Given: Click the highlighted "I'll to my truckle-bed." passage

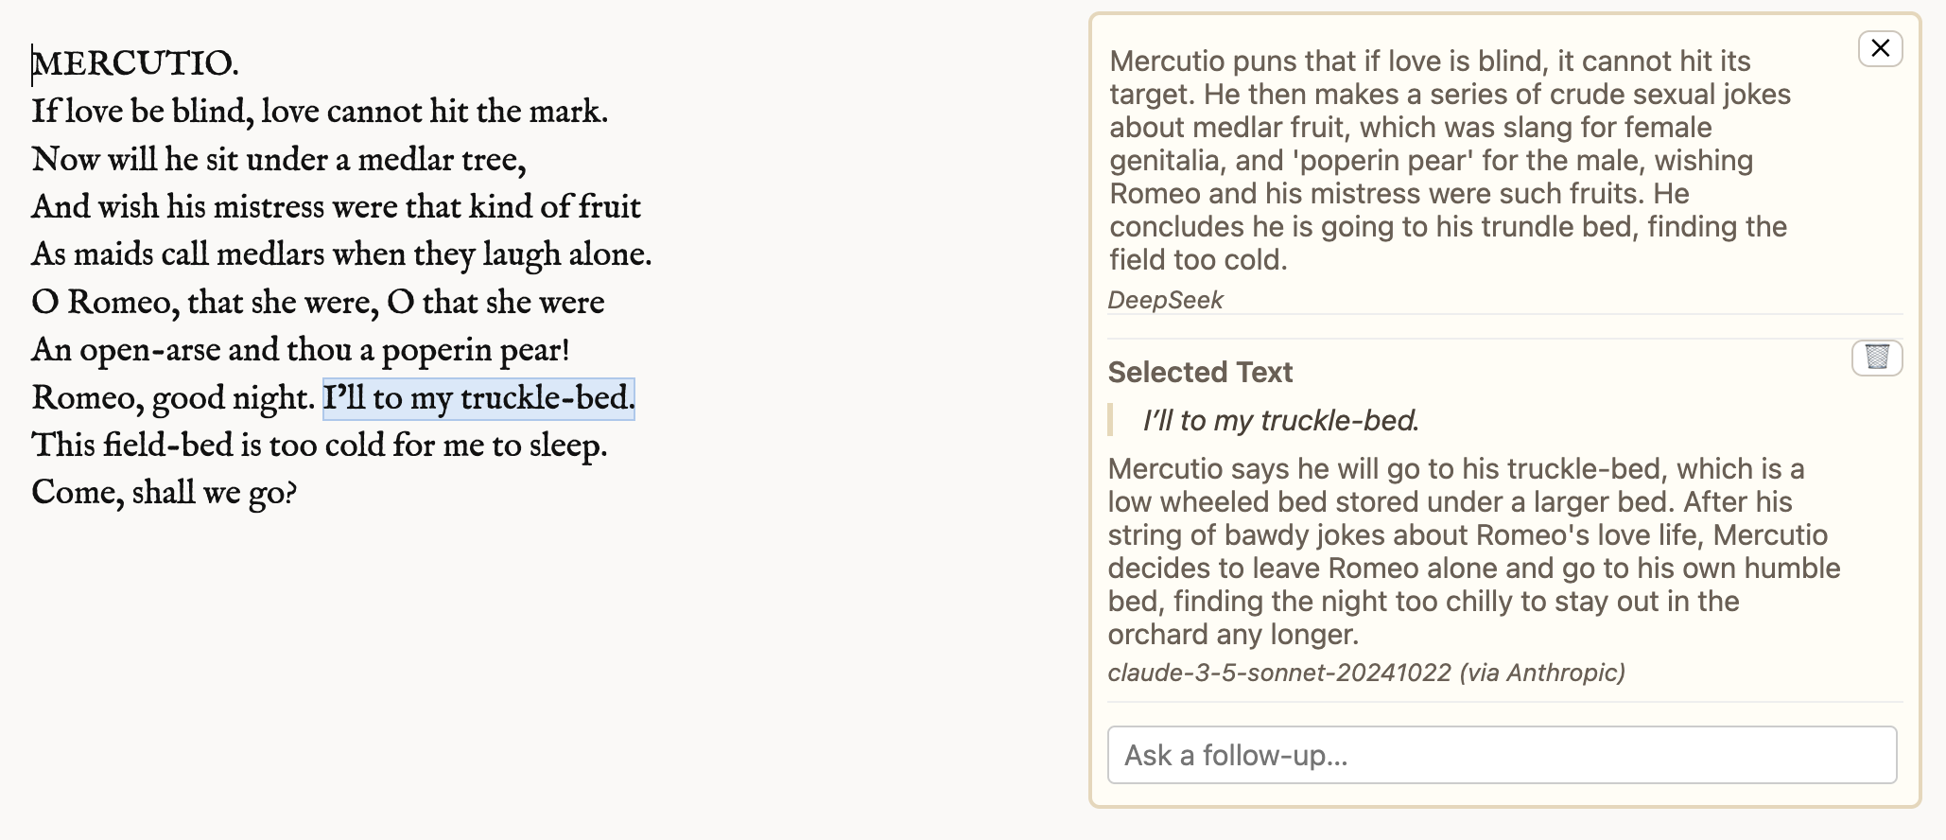Looking at the screenshot, I should point(478,398).
